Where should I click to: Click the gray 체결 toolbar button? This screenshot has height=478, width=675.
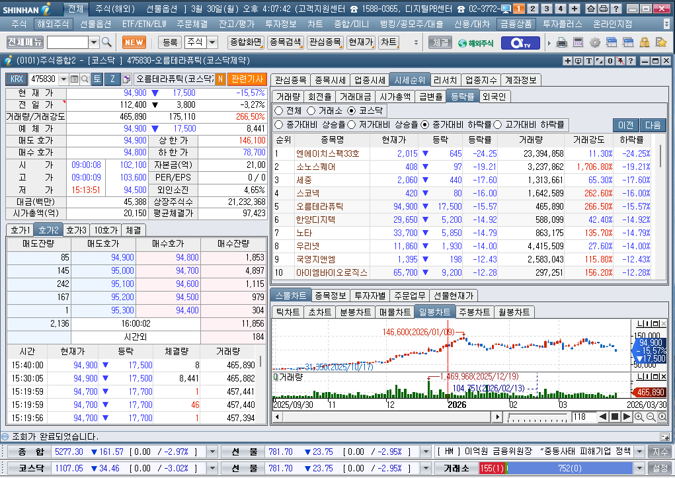440,42
